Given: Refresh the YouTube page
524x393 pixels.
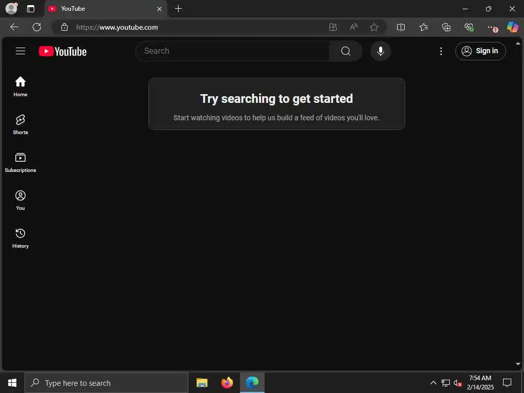Looking at the screenshot, I should (37, 27).
